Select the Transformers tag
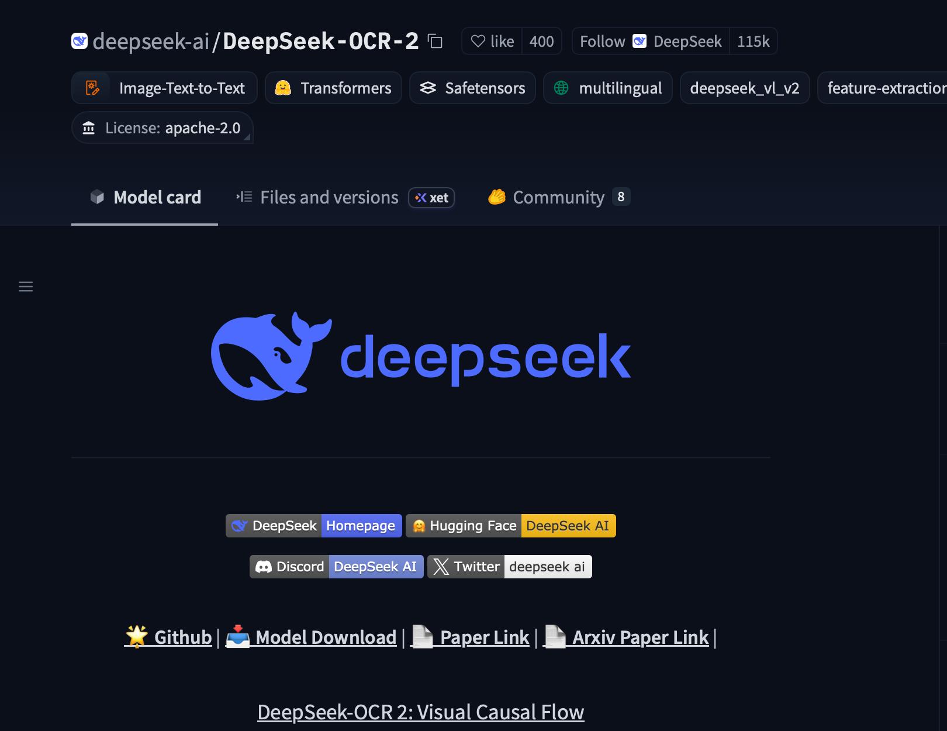947x731 pixels. click(x=333, y=88)
